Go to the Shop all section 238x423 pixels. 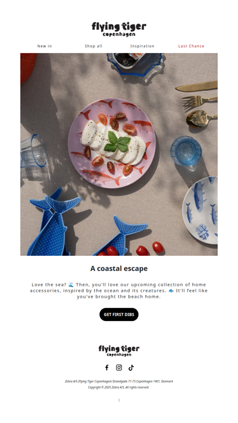[93, 46]
